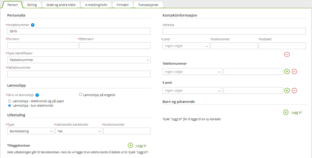Remove the address row with red minus
312x158 pixels.
point(287,54)
